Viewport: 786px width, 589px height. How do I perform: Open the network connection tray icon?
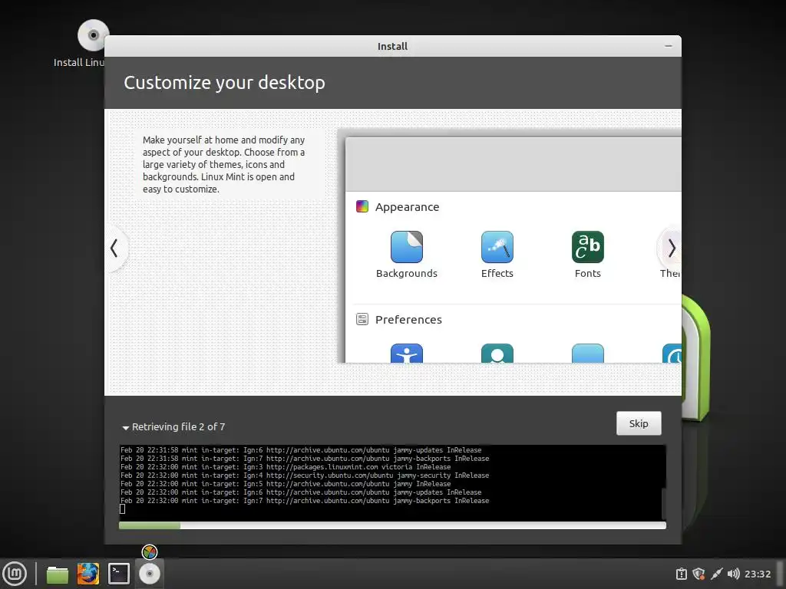716,574
